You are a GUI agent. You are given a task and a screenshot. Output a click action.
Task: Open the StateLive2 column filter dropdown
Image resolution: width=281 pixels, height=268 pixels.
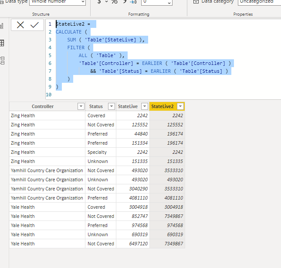click(180, 106)
